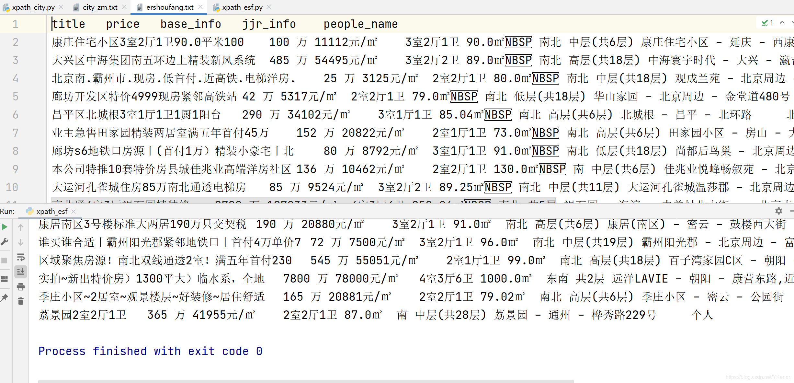
Task: Click console text '康居南区3号楼标准大两居190万只交契税'
Action: (142, 224)
